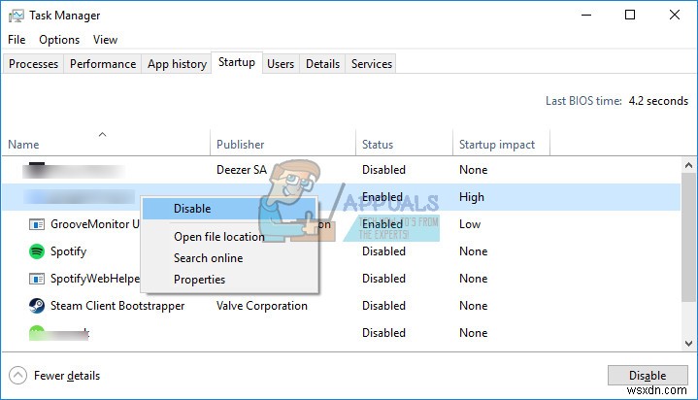Switch to the Users tab
Screen dimensions: 698x400
[281, 64]
